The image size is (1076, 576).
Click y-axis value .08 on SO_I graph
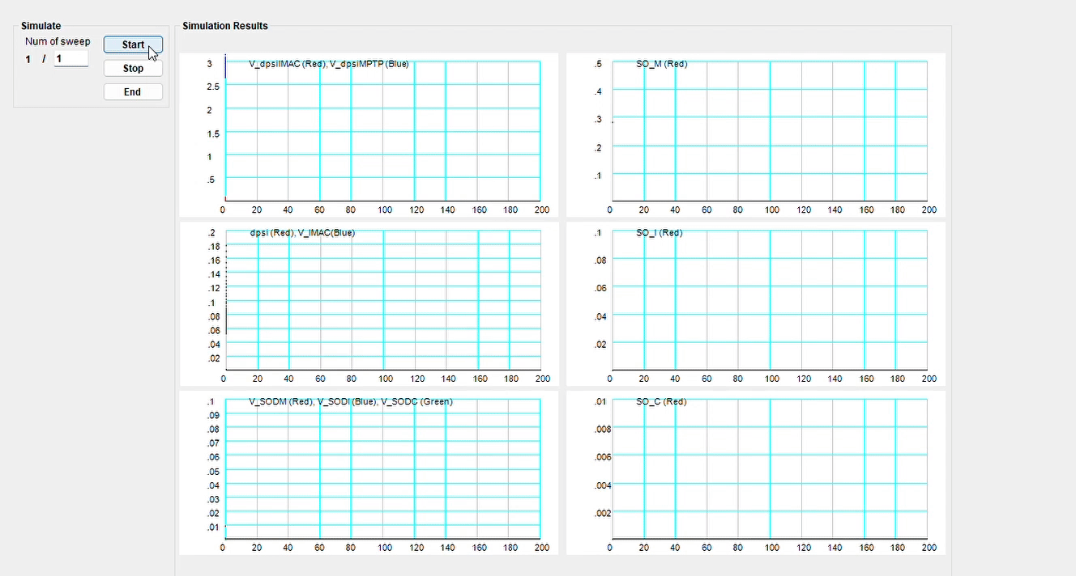point(599,260)
